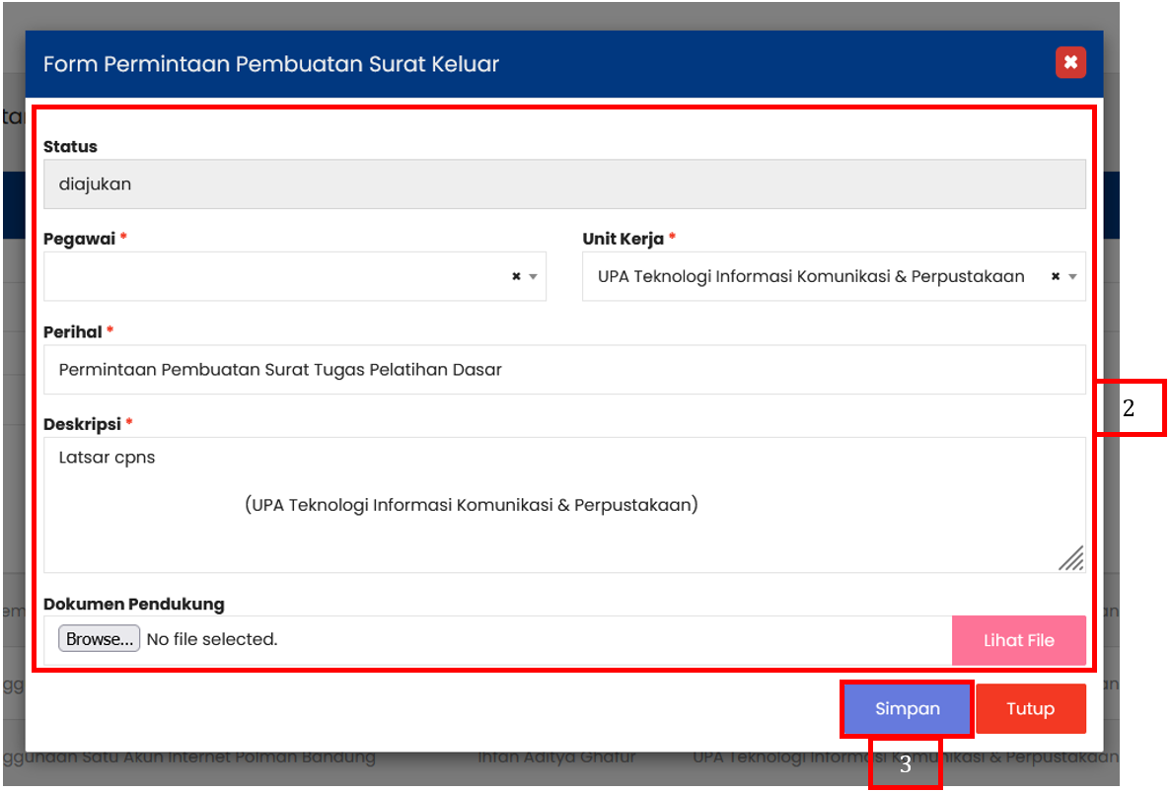Screen dimensions: 1172x792
Task: Click inside the Perihal text field
Action: pyautogui.click(x=564, y=370)
